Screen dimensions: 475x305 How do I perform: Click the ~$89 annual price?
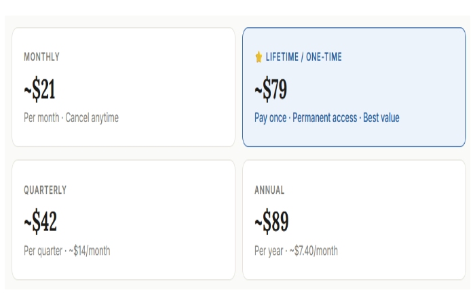pyautogui.click(x=271, y=222)
